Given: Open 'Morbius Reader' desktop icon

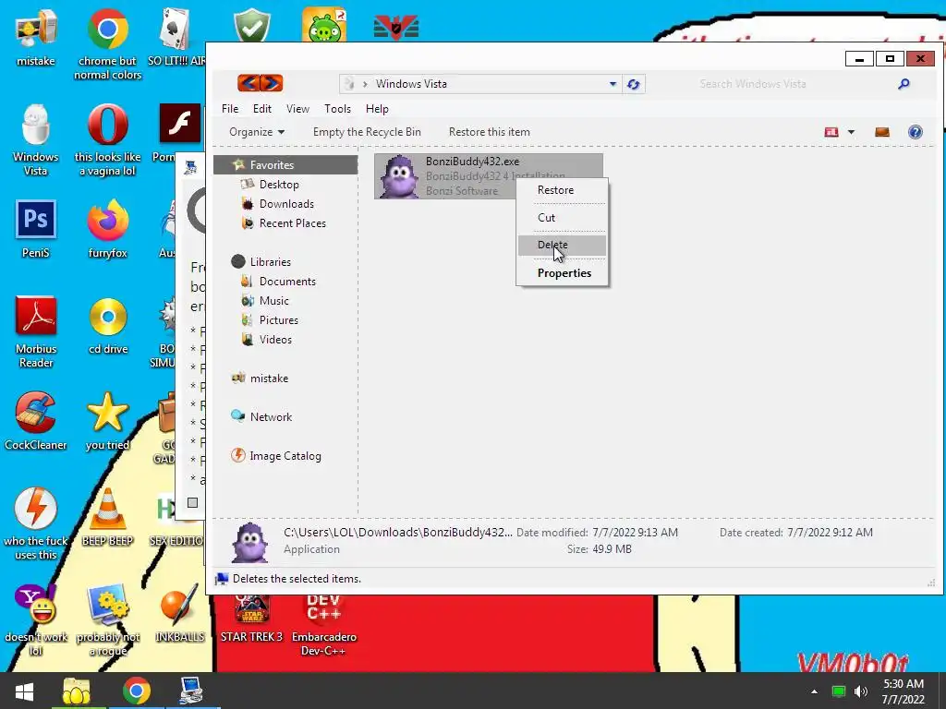Looking at the screenshot, I should pos(36,331).
